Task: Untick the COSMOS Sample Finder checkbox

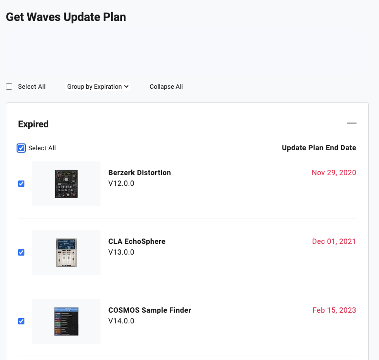Action: click(x=21, y=321)
